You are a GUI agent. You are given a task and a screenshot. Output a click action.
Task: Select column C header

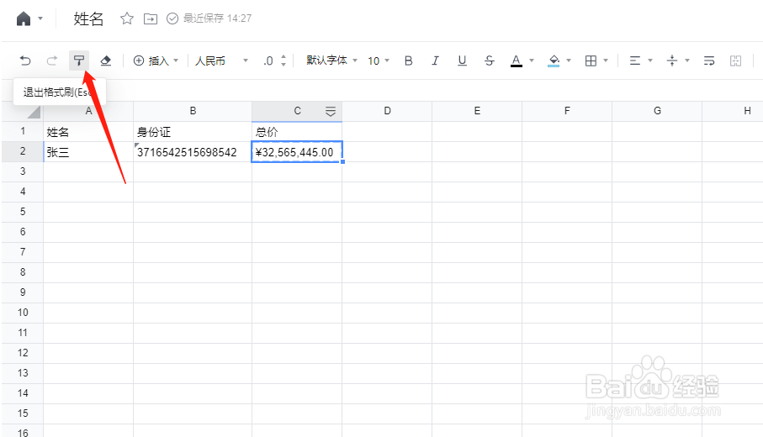tap(297, 111)
